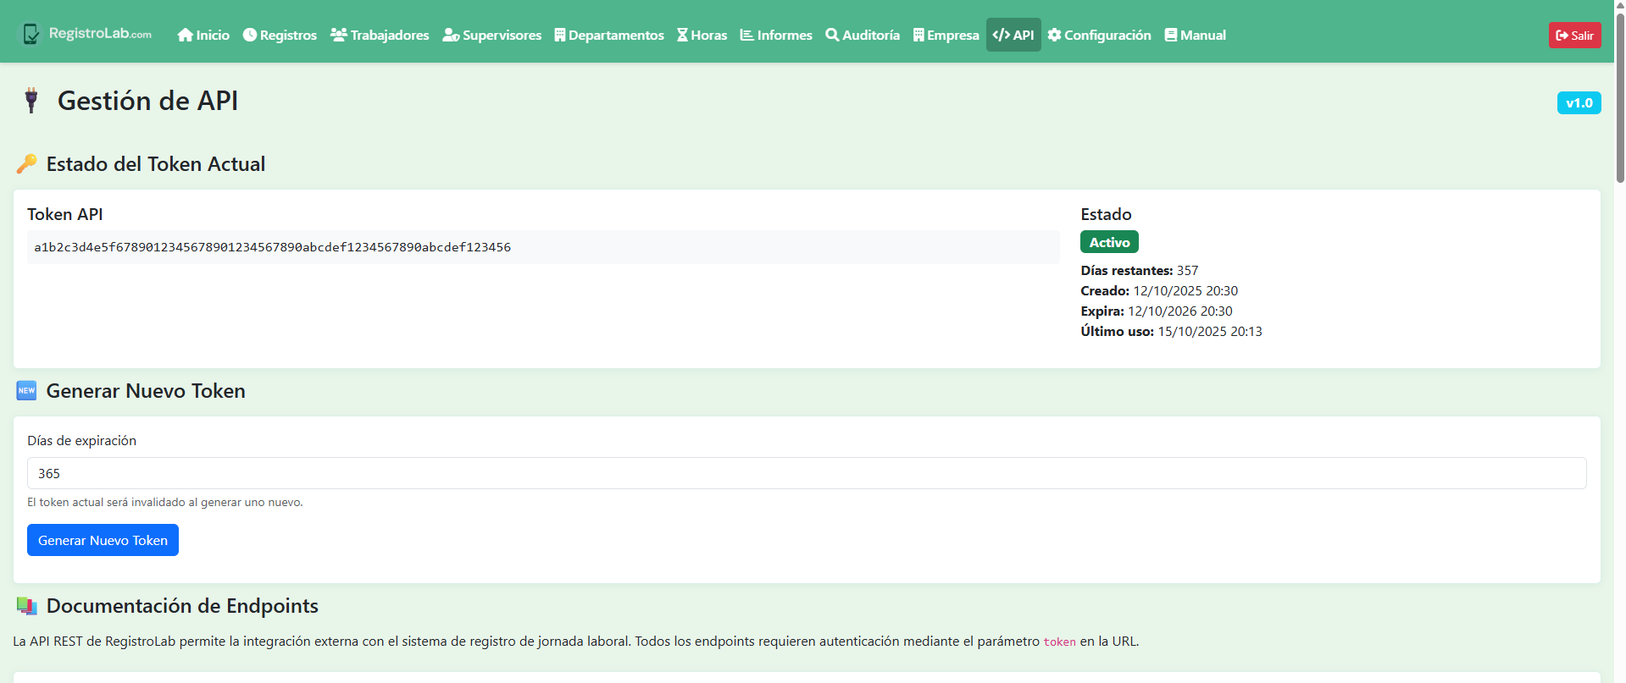Click the Días restantes: 357 text
The image size is (1626, 683).
coord(1140,271)
